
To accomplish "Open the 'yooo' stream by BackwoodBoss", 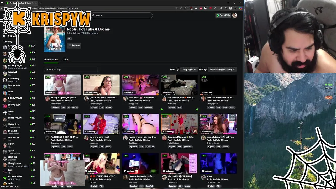I will pyautogui.click(x=218, y=163).
